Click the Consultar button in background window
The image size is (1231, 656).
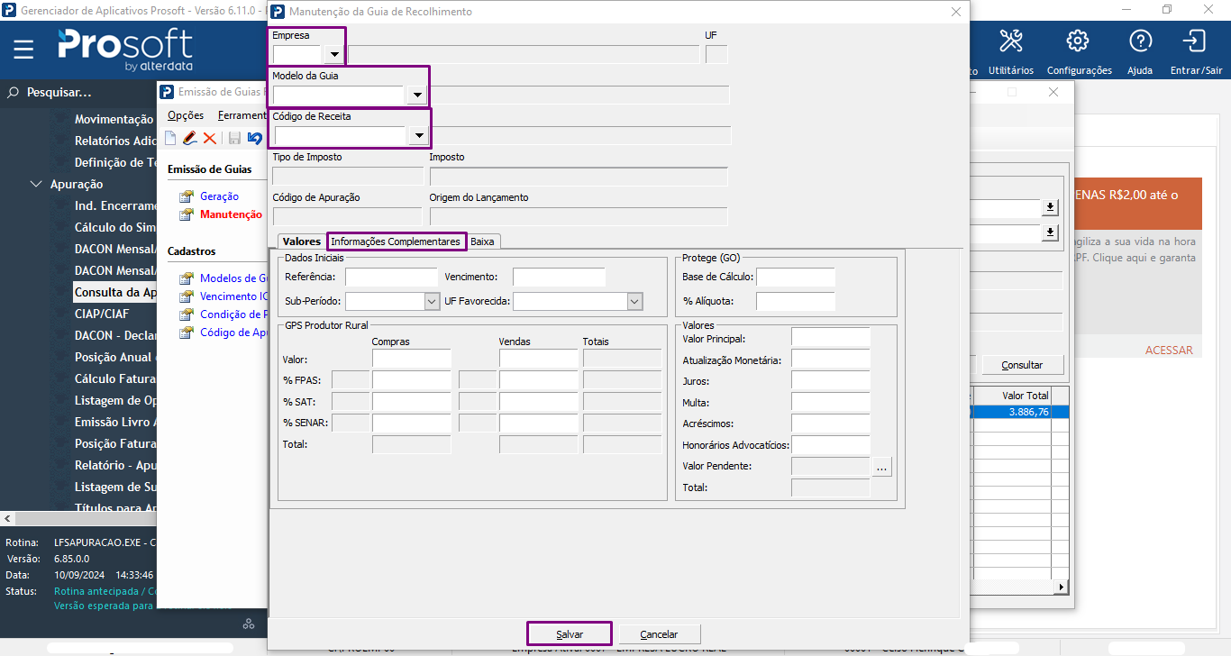click(x=1022, y=365)
